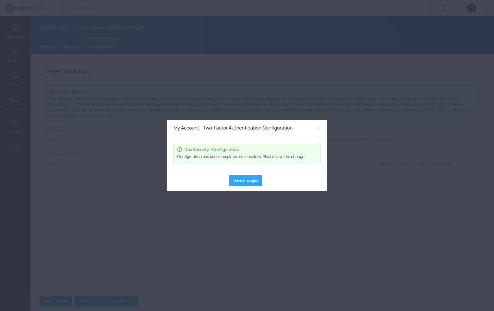This screenshot has height=311, width=494.
Task: Click the 'General Configuration' heading
Action: (69, 71)
